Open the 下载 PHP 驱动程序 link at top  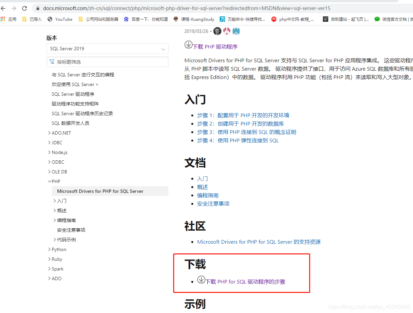tap(215, 47)
